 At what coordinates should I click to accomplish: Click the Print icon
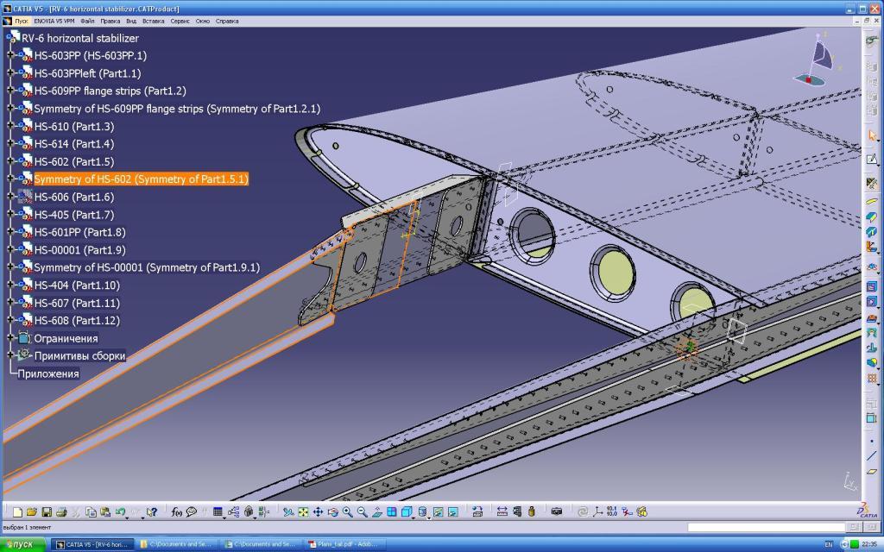(x=61, y=512)
